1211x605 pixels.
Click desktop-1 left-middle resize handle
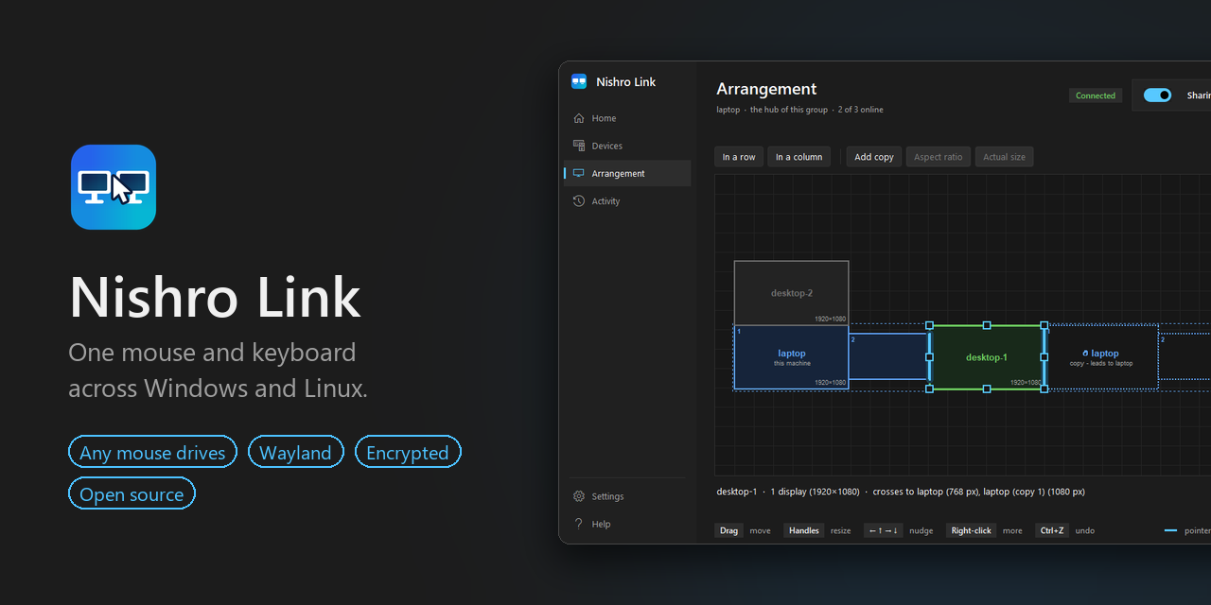[x=929, y=357]
